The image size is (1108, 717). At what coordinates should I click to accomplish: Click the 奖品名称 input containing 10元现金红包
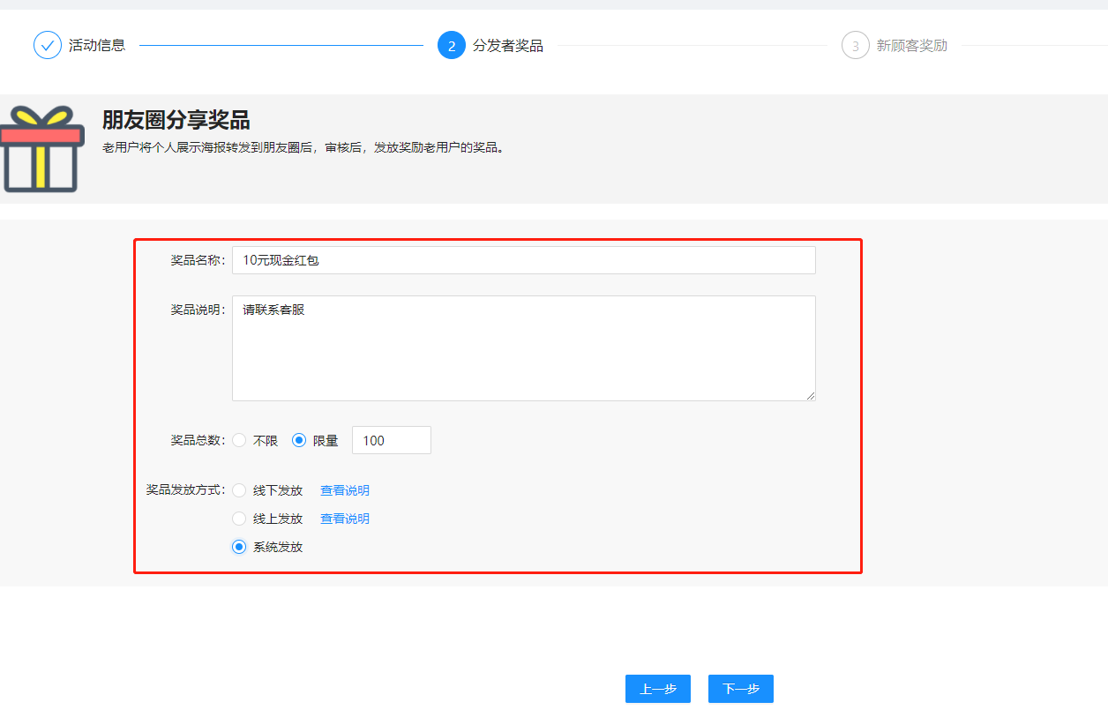coord(523,259)
